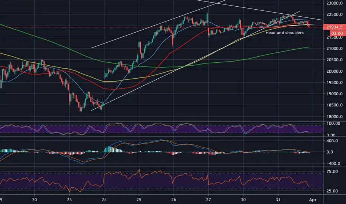Click the 19000.0 price axis label
This screenshot has width=346, height=204.
[334, 94]
